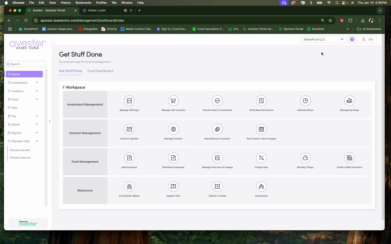
Task: Switch to the Fund Dashboard tab
Action: pos(100,71)
